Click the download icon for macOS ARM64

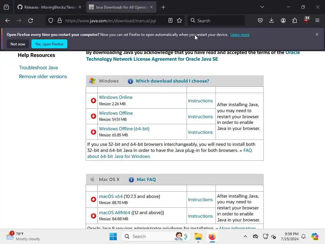[x=94, y=216]
